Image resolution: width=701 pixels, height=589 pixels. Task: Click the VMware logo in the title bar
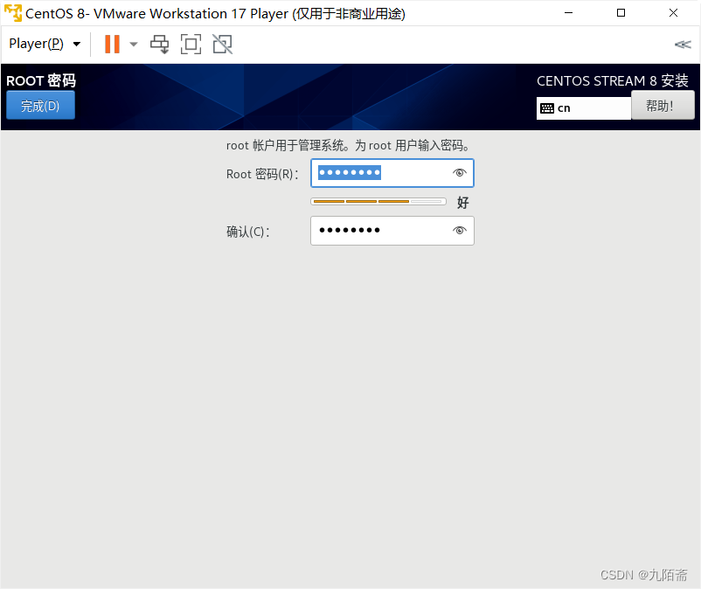point(13,13)
